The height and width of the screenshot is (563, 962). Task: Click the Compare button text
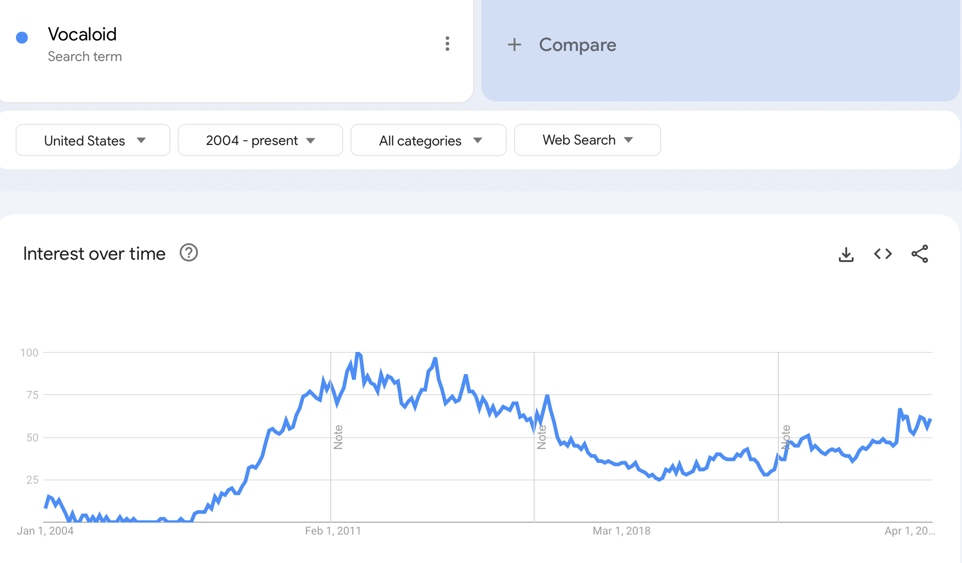point(577,45)
